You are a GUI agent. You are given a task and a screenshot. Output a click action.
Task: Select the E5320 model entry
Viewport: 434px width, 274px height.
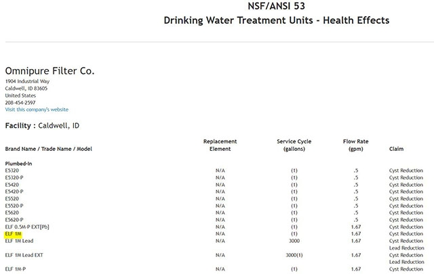point(12,170)
